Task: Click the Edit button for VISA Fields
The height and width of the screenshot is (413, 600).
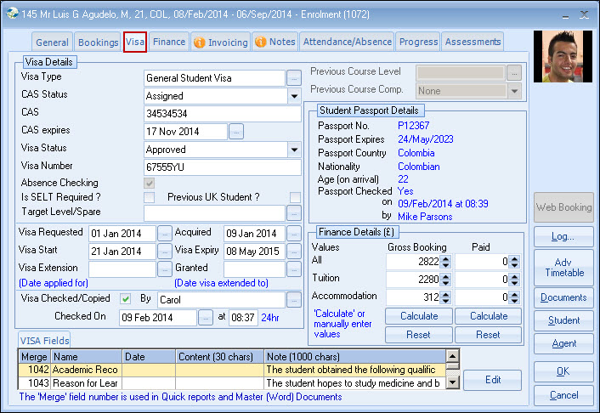Action: (492, 381)
